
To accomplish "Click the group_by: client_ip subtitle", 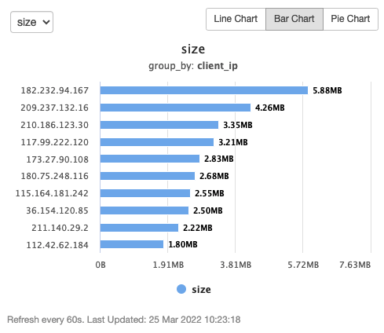I will [193, 66].
